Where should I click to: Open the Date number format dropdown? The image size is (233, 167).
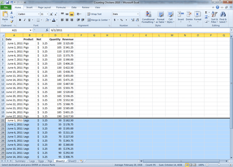tap(138, 14)
